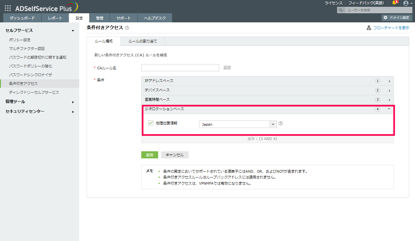The image size is (415, 241).
Task: Click the green 追加 button
Action: click(x=149, y=155)
